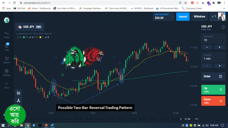The height and width of the screenshot is (128, 228).
Task: Open the Trades panel in sidebar
Action: [7, 35]
